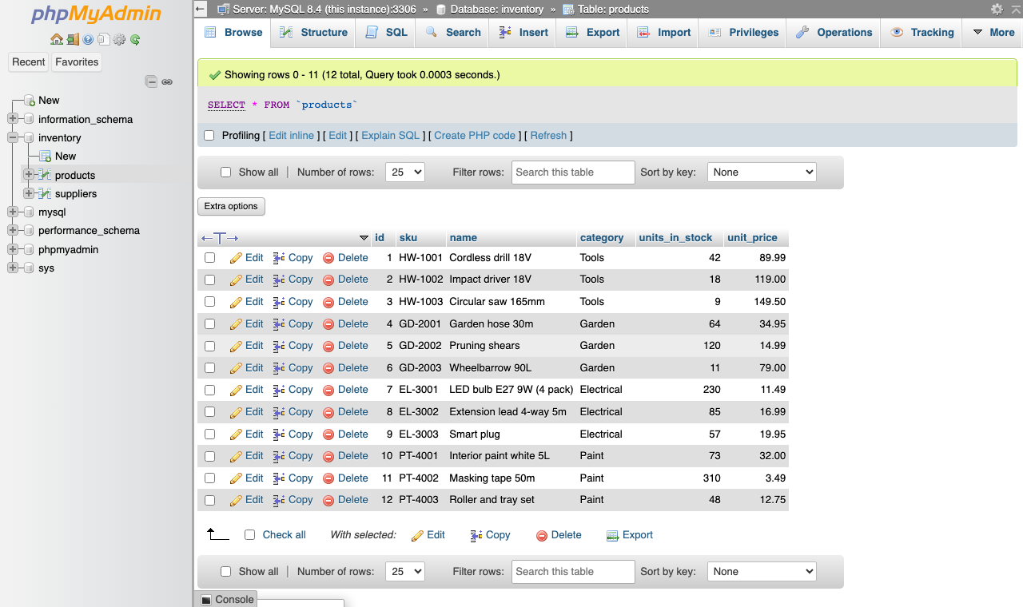1023x607 pixels.
Task: Click the Explain SQL link
Action: click(390, 136)
